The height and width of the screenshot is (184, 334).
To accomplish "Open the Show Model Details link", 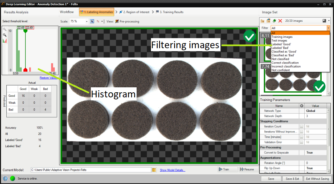I will point(172,170).
